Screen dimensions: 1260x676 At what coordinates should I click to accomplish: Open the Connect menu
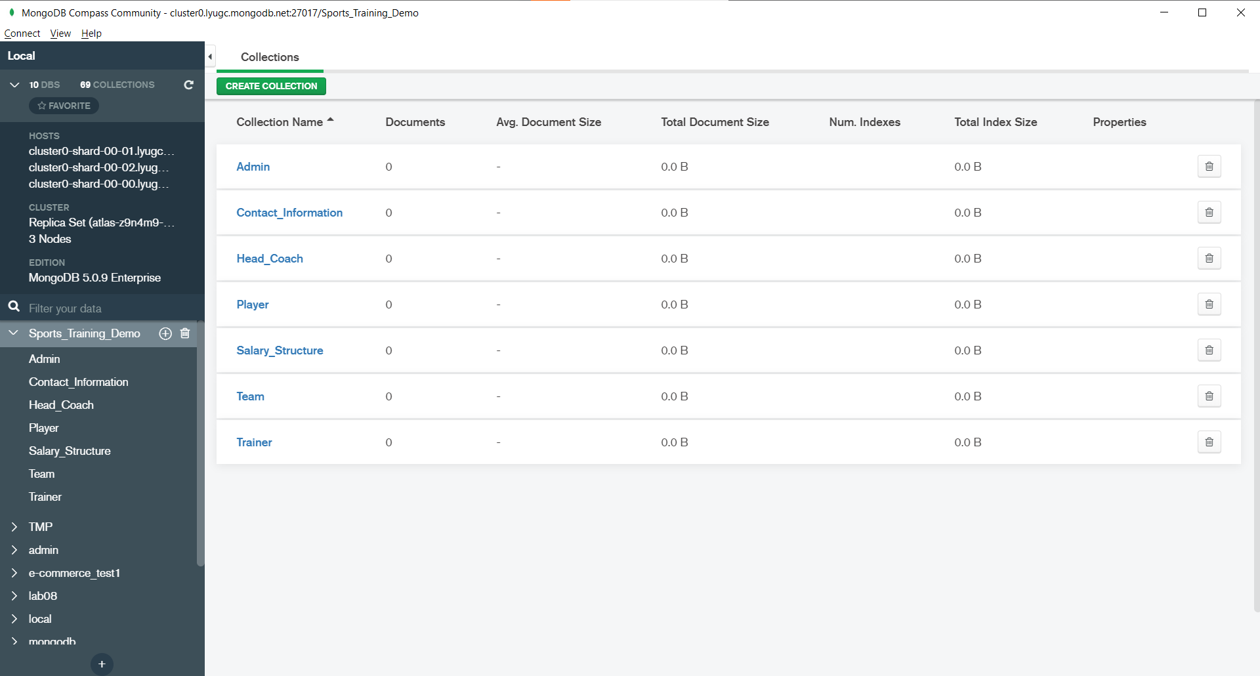tap(22, 33)
